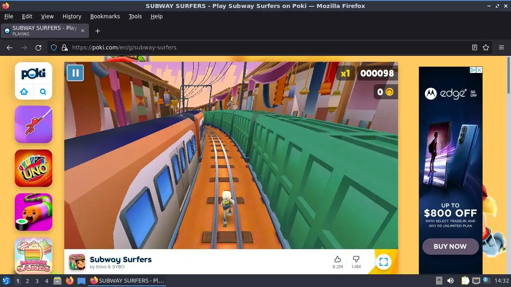Open the View menu
Screen dimensions: 511x287
pyautogui.click(x=47, y=16)
